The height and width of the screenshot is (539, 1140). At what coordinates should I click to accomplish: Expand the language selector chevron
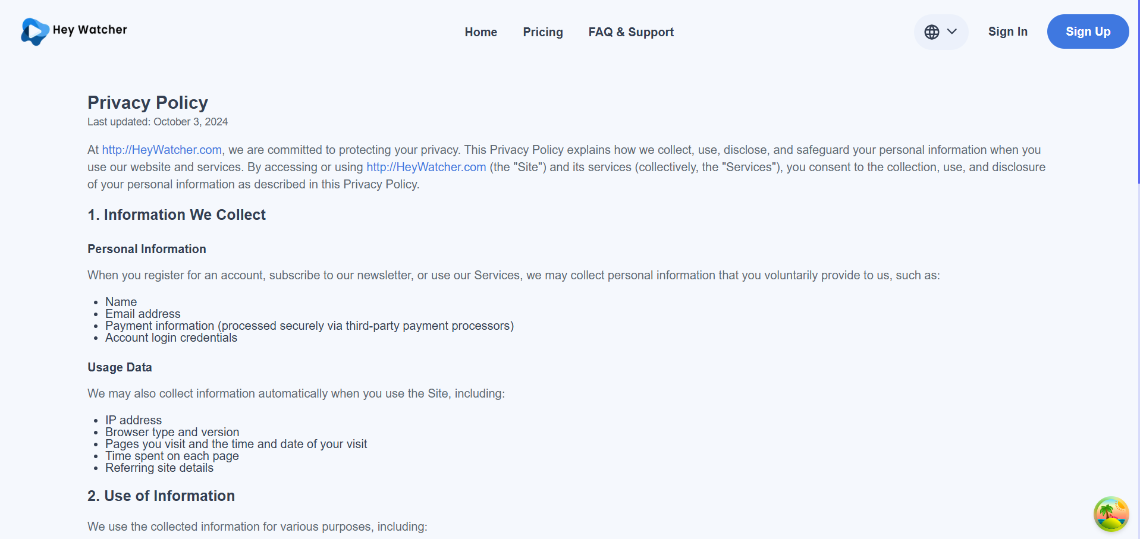coord(951,31)
